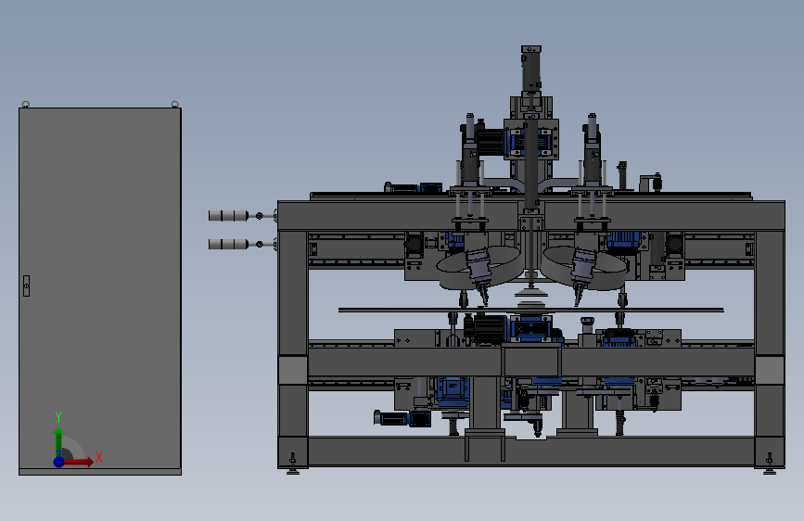Select the upper horizontal frame beam
The width and height of the screenshot is (804, 521).
point(531,215)
